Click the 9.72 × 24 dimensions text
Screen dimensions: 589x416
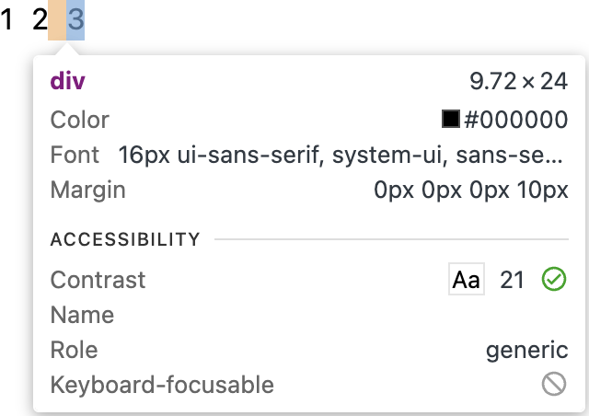(518, 81)
